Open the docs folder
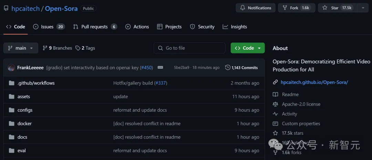Screen dimensions: 372x160 (x=22, y=137)
